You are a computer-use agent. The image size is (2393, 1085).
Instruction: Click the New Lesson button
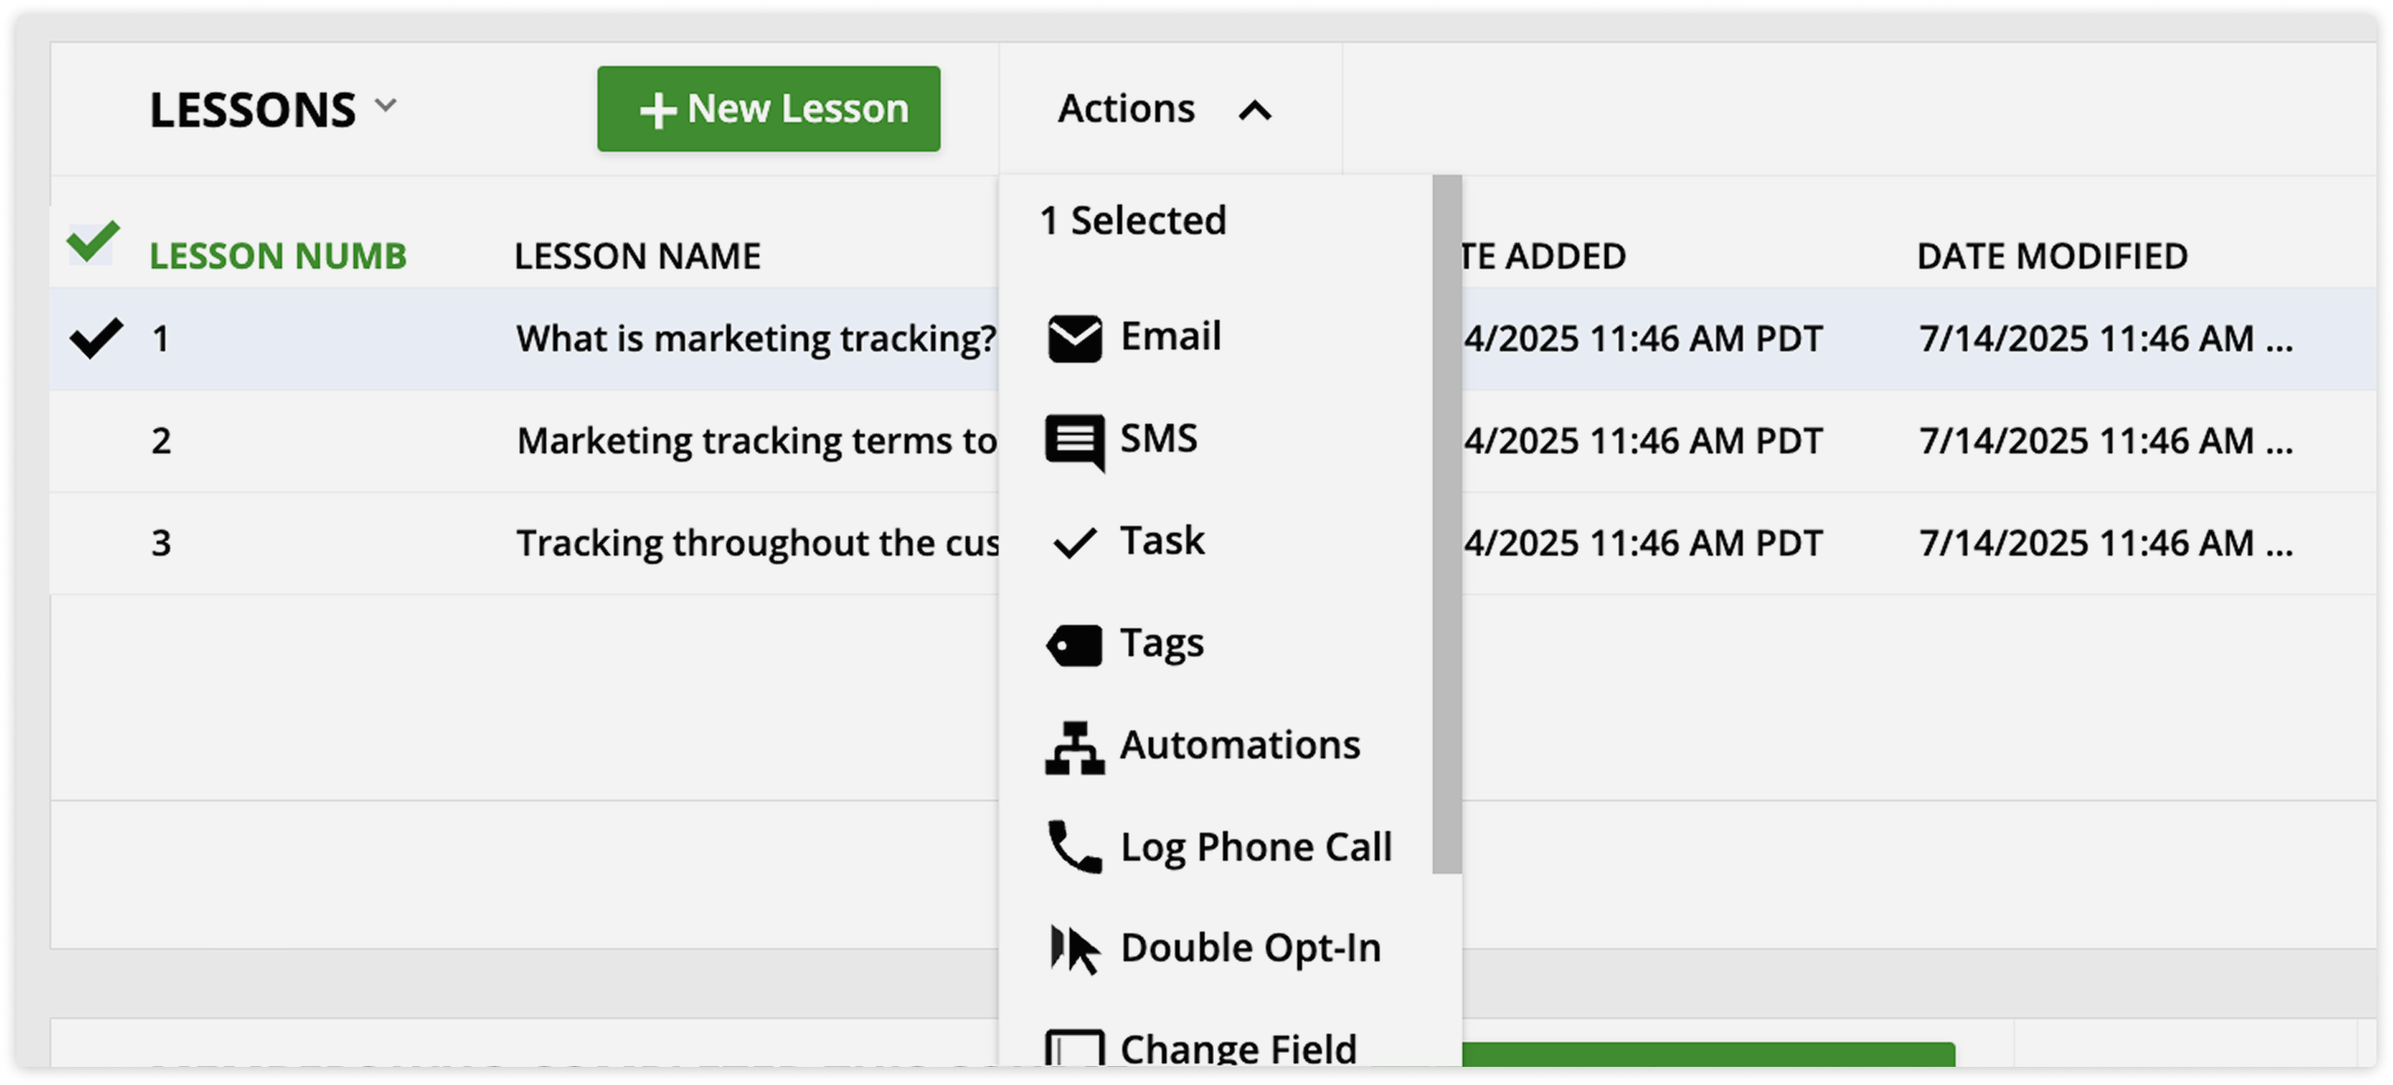(768, 109)
